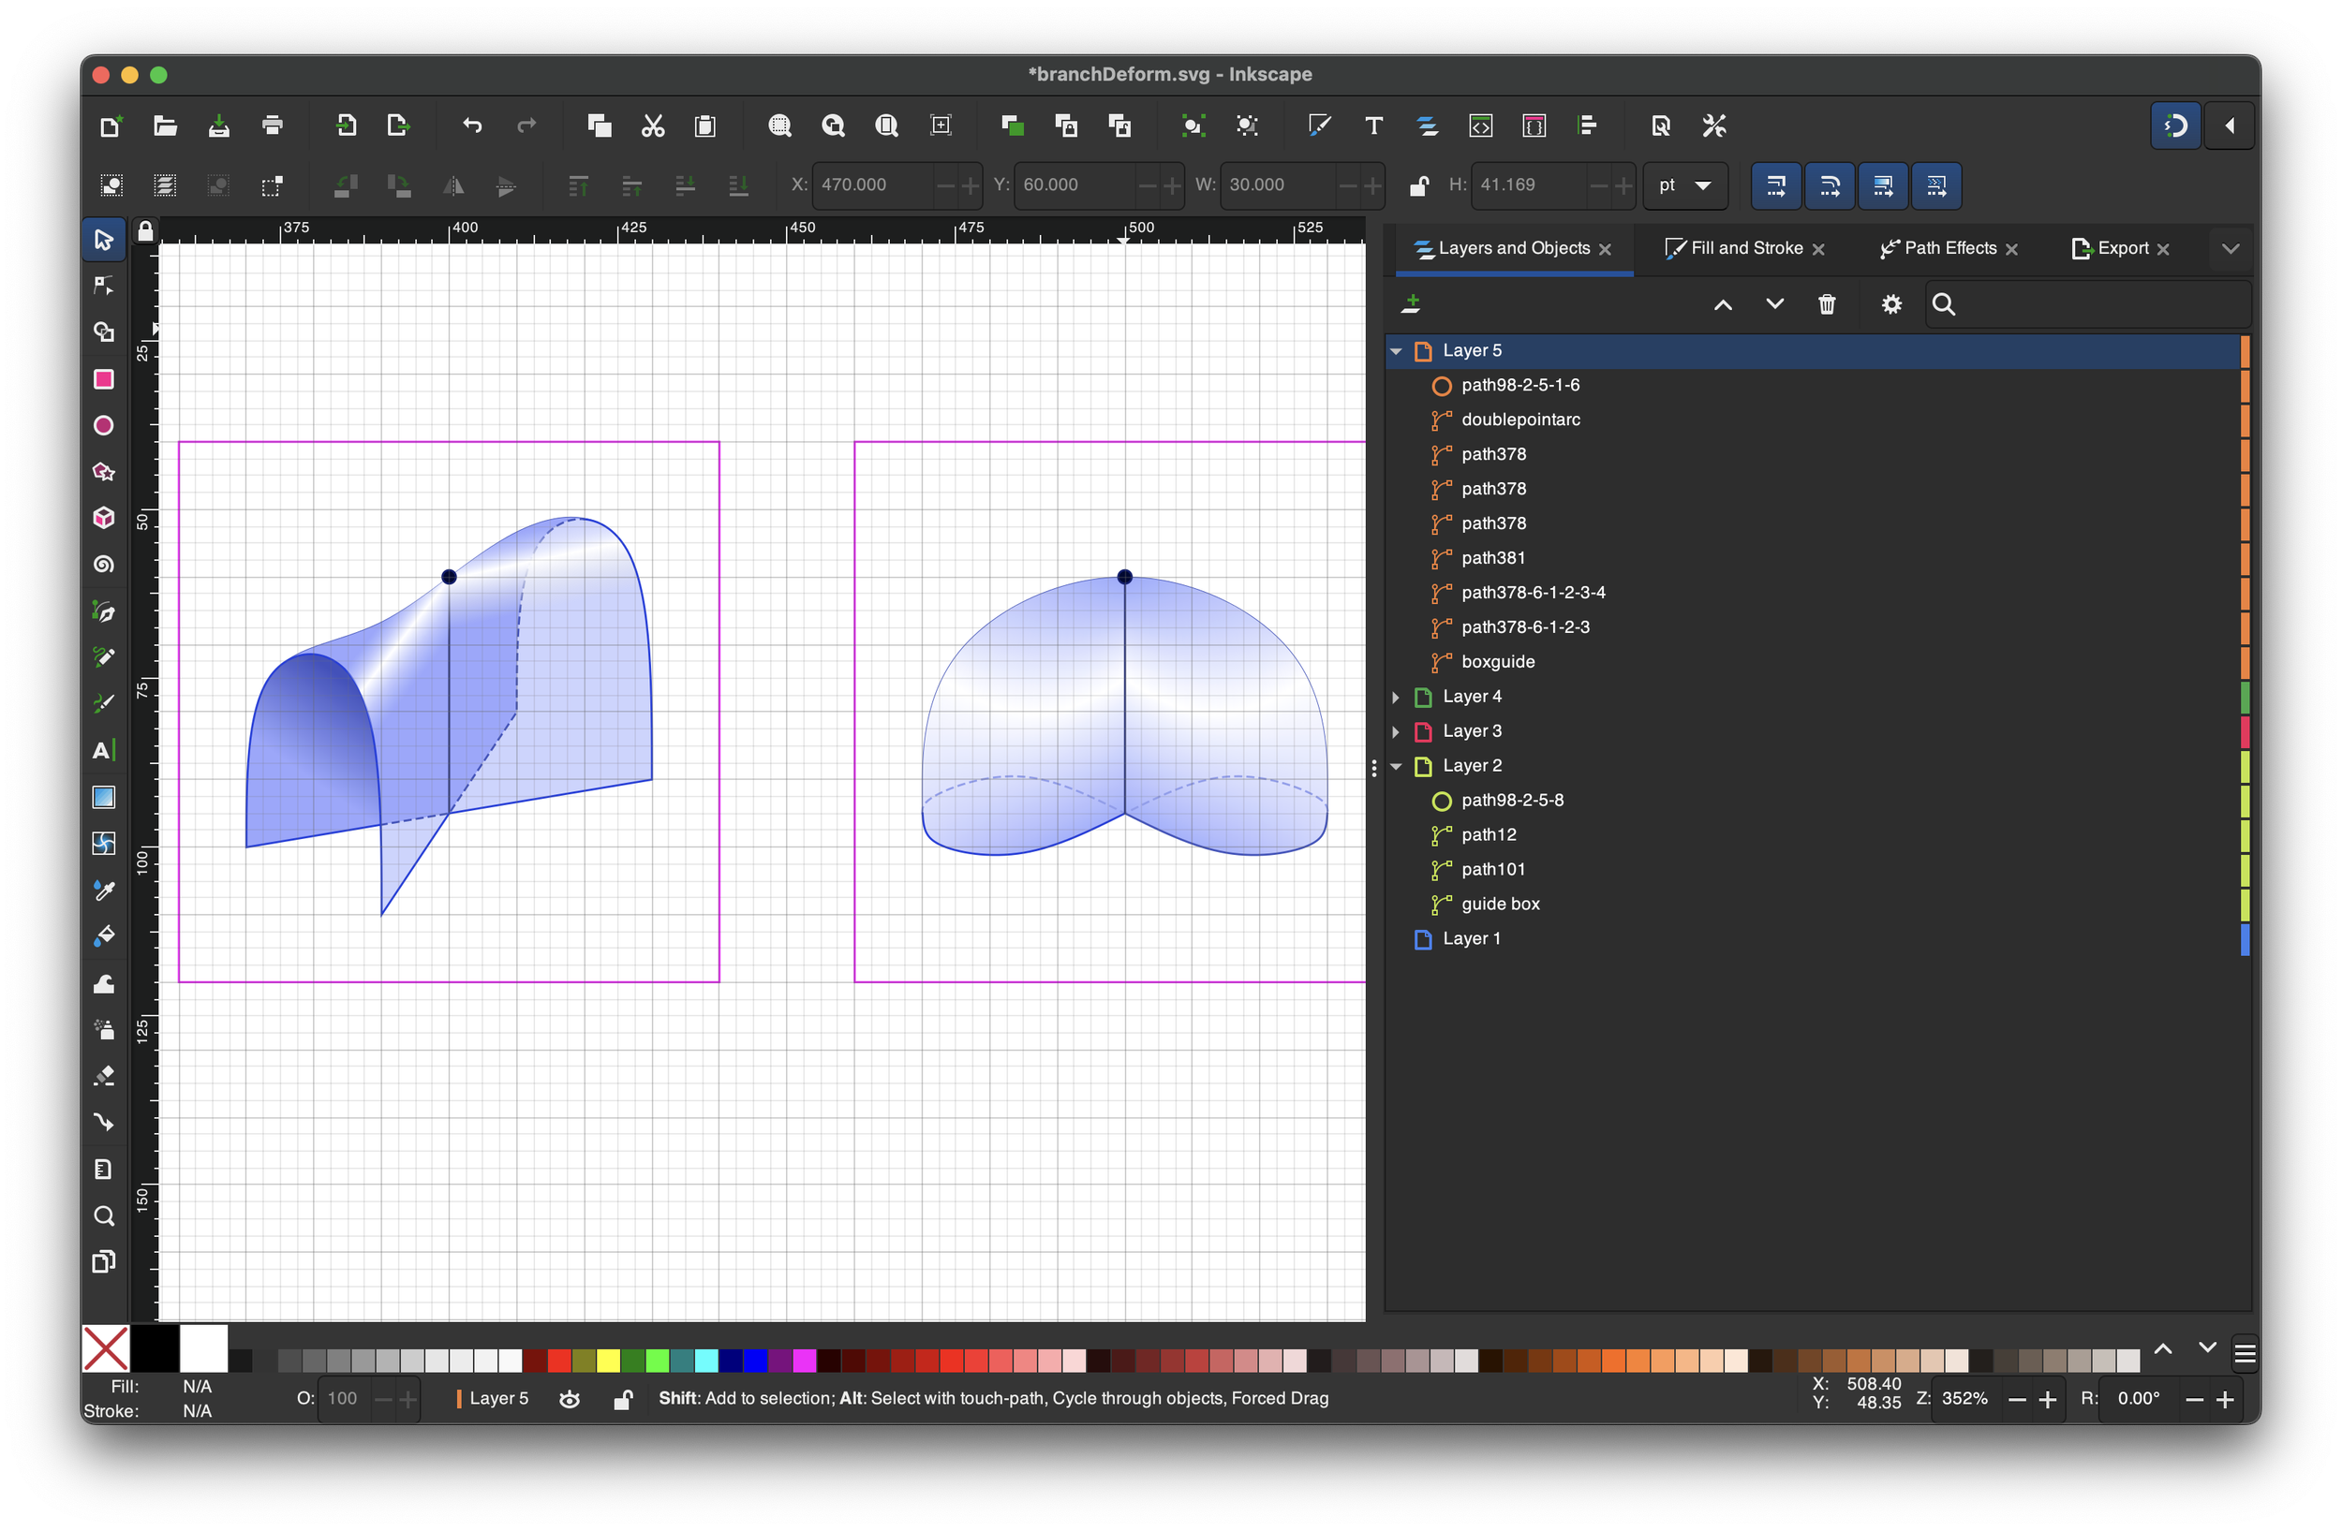Toggle Layer 5 visibility in status bar
Viewport: 2342px width, 1531px height.
(x=570, y=1399)
